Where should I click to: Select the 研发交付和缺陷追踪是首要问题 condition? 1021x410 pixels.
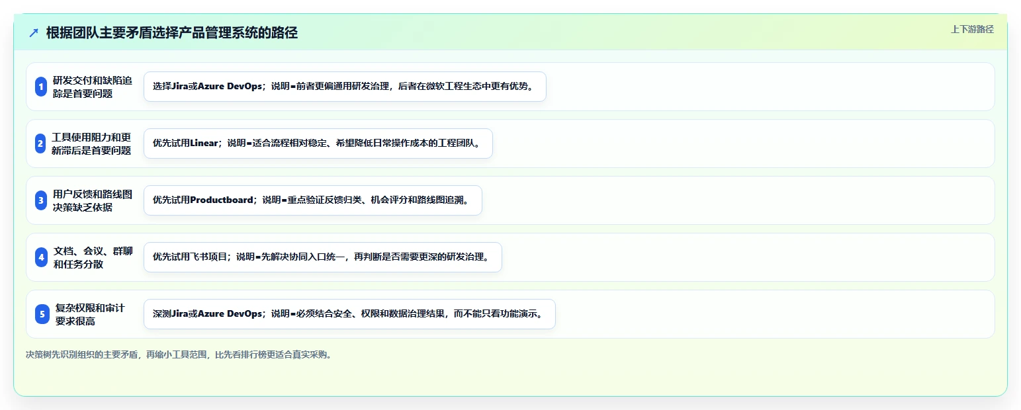pyautogui.click(x=93, y=87)
